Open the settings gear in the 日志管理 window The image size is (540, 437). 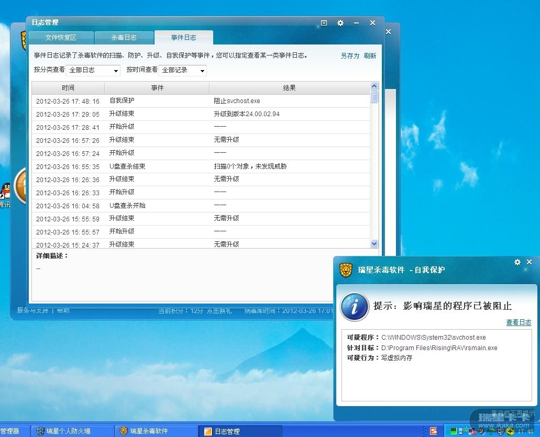pyautogui.click(x=340, y=23)
